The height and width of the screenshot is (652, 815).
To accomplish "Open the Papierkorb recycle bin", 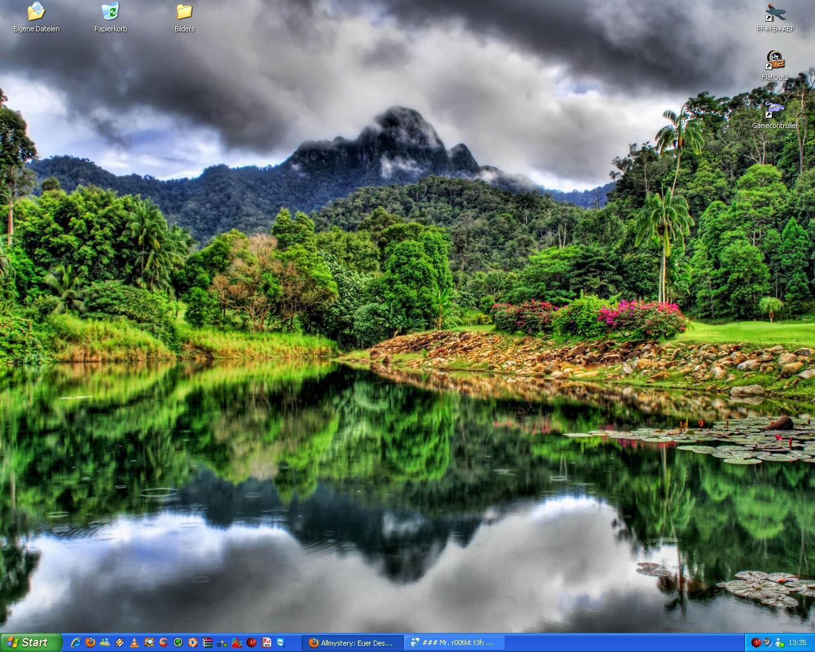I will (110, 17).
